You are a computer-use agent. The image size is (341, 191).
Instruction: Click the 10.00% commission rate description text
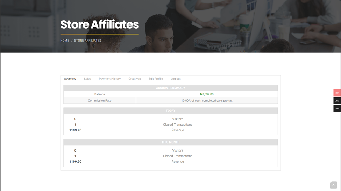tap(207, 101)
